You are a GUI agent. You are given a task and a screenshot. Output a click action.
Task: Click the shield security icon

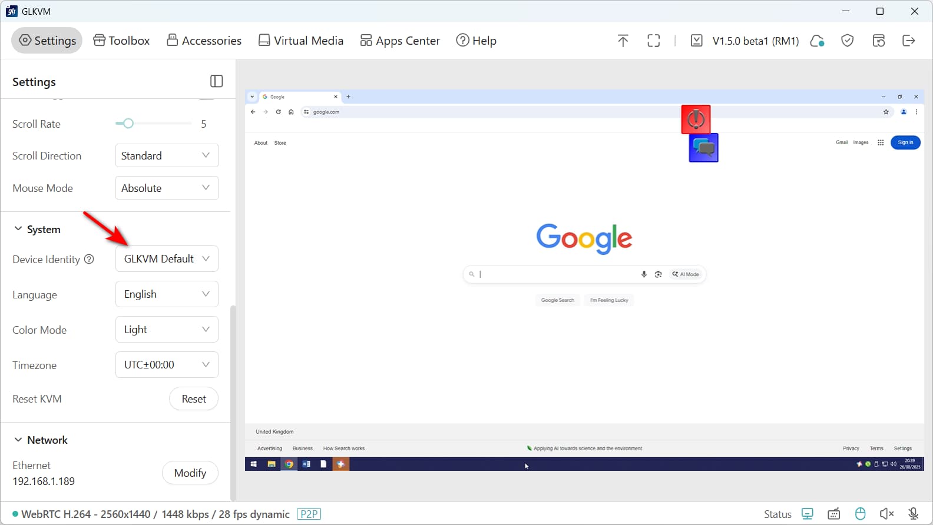click(847, 41)
